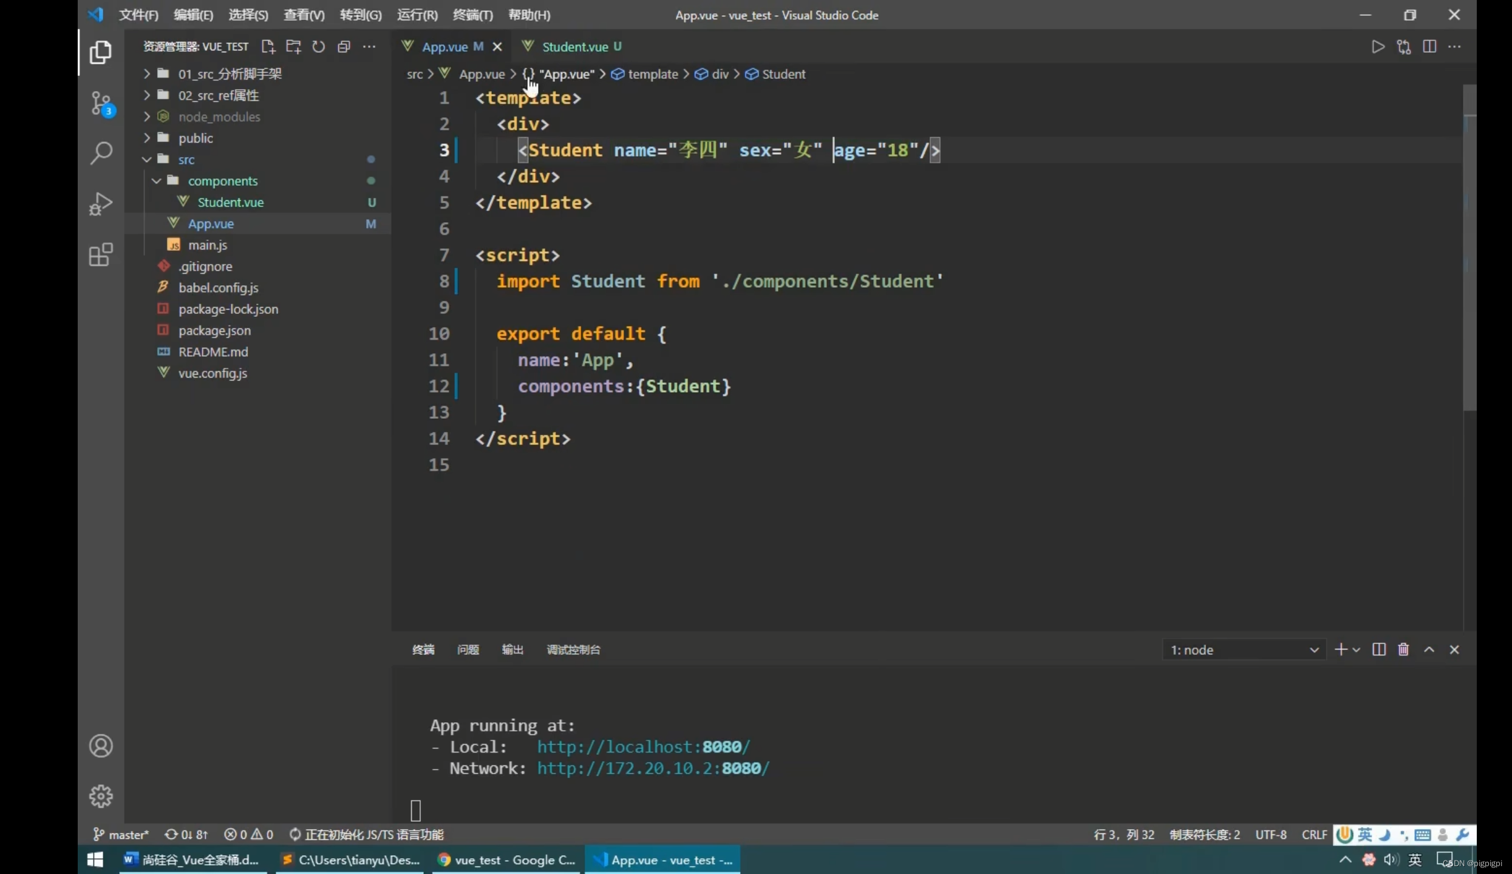Open localhost:8080 link in terminal
Screen dimensions: 1512x874
click(x=644, y=747)
